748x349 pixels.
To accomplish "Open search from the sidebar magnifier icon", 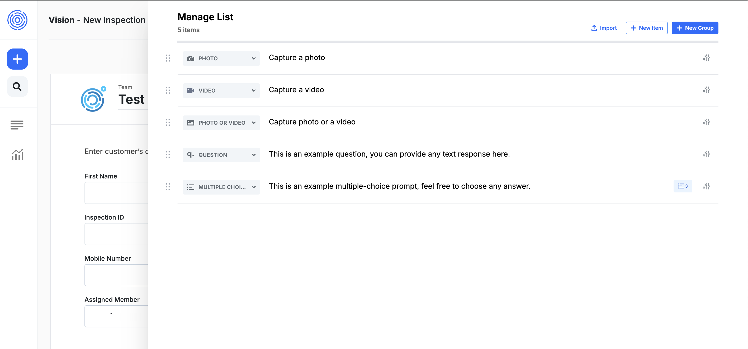I will coord(17,86).
